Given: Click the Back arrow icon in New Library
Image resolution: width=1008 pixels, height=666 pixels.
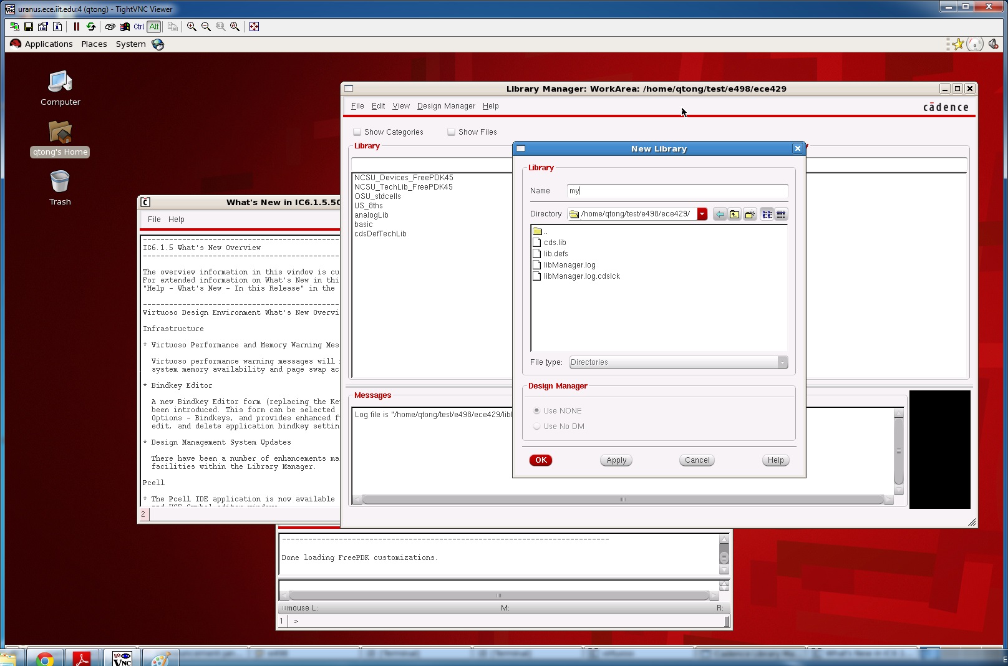Looking at the screenshot, I should tap(720, 215).
